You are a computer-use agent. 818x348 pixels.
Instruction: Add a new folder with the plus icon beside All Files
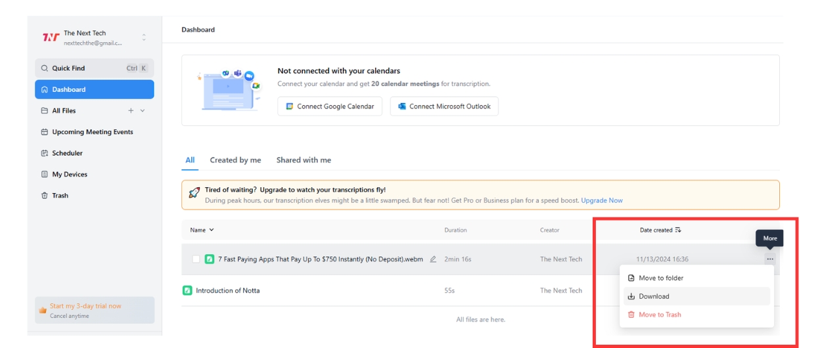coord(131,110)
